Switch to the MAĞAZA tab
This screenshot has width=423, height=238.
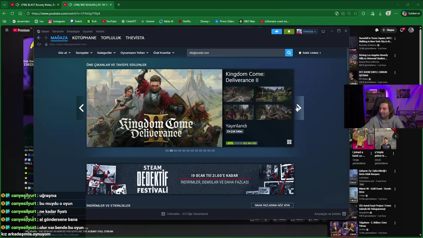pyautogui.click(x=59, y=38)
